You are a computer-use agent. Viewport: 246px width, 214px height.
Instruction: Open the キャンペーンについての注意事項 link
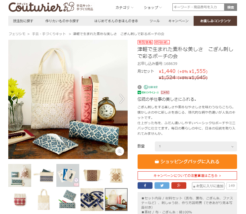(x=187, y=176)
